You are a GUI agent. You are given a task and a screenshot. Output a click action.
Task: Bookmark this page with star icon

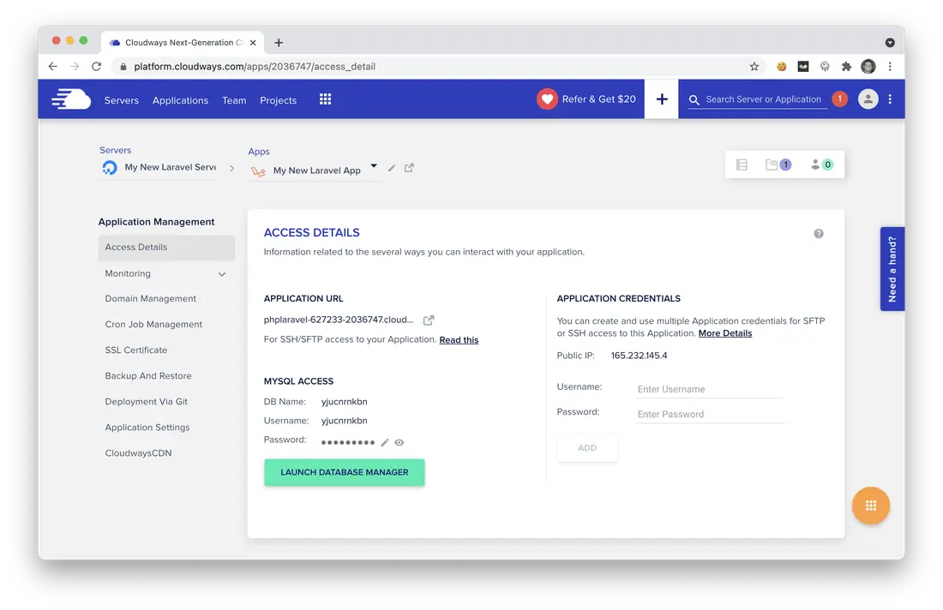pyautogui.click(x=754, y=67)
